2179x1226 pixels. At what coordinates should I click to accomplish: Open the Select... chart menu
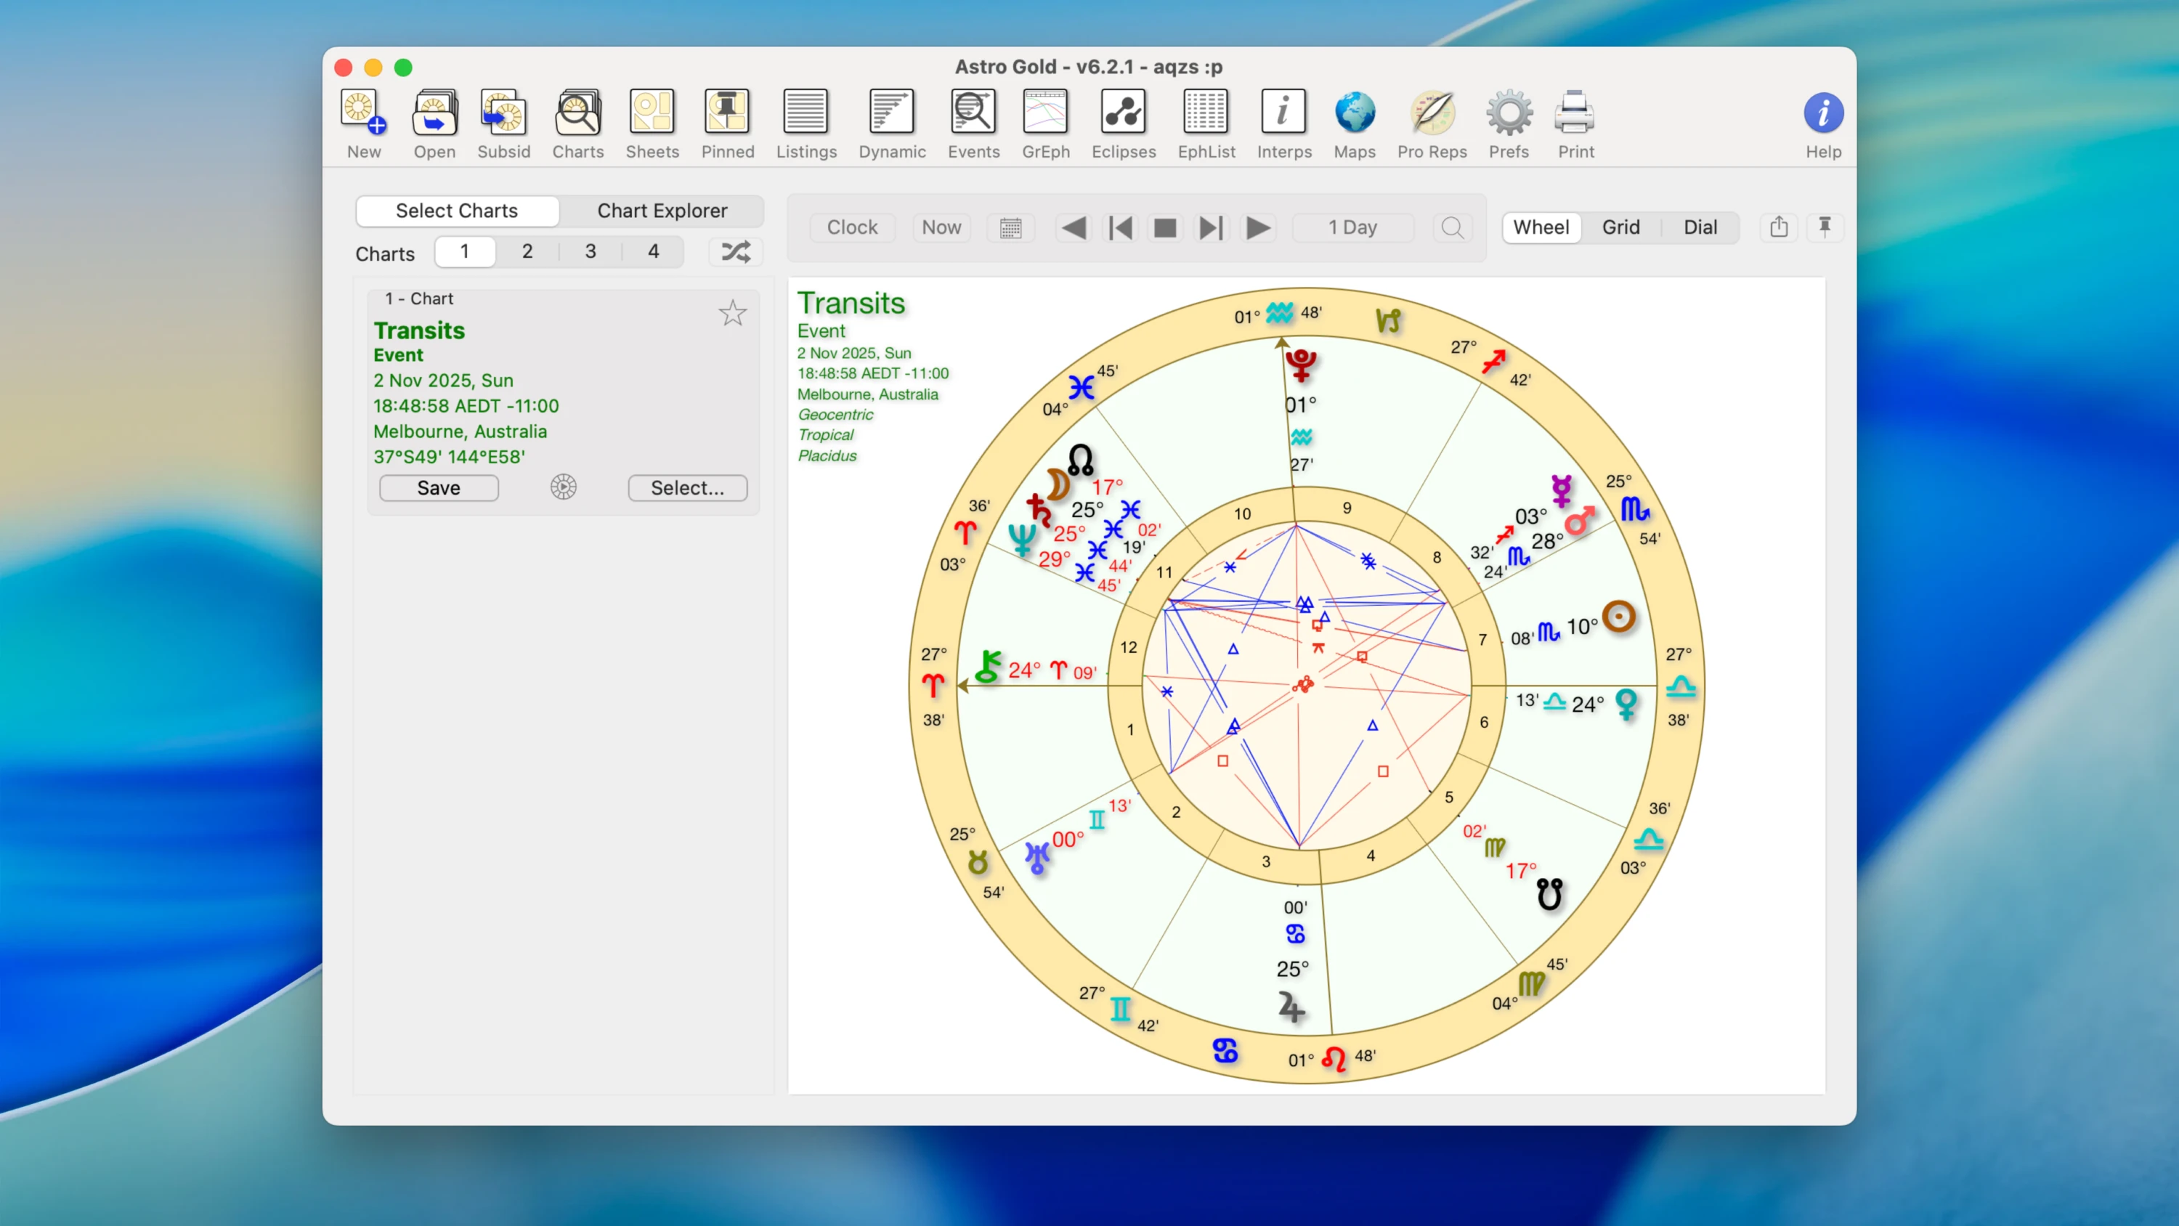coord(687,488)
